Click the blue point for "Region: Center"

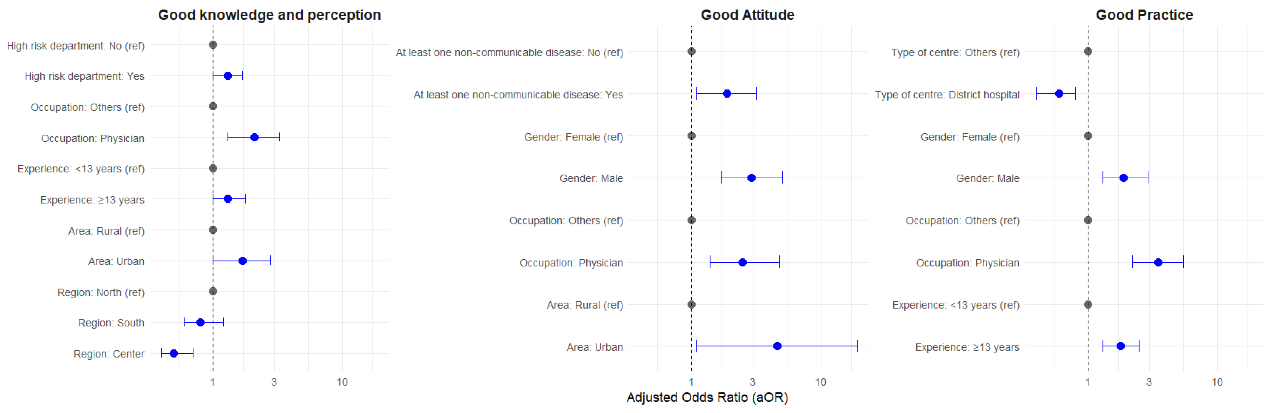(174, 353)
